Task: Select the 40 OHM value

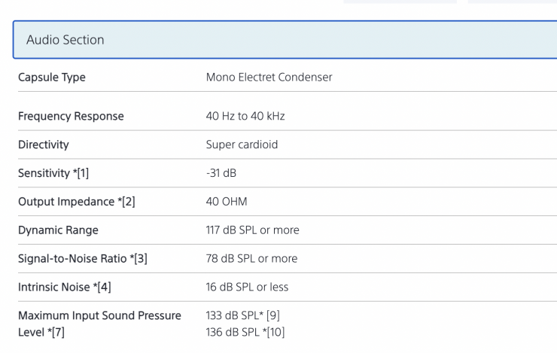Action: (227, 202)
